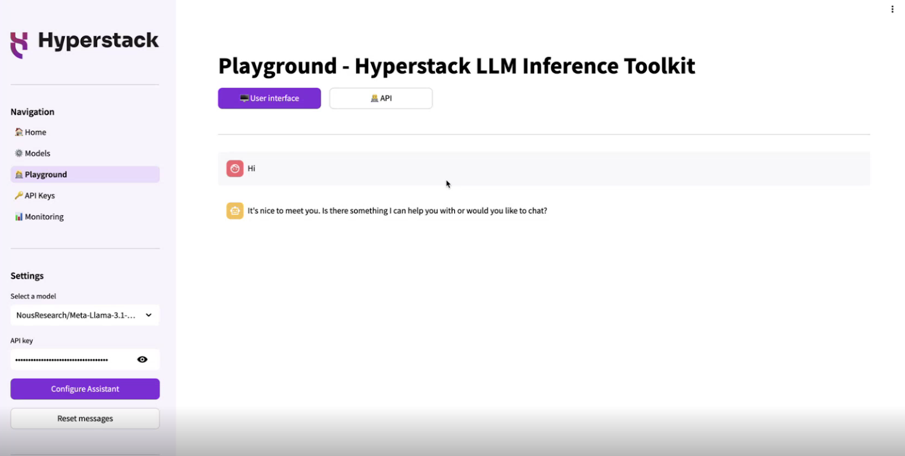Open the Models navigation link

tap(38, 153)
